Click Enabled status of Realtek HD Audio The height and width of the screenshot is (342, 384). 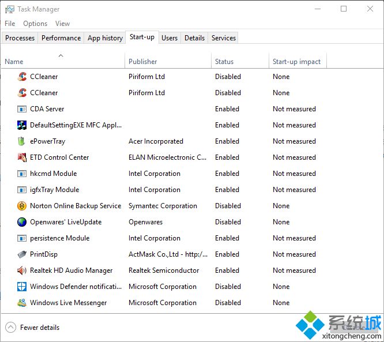[227, 270]
